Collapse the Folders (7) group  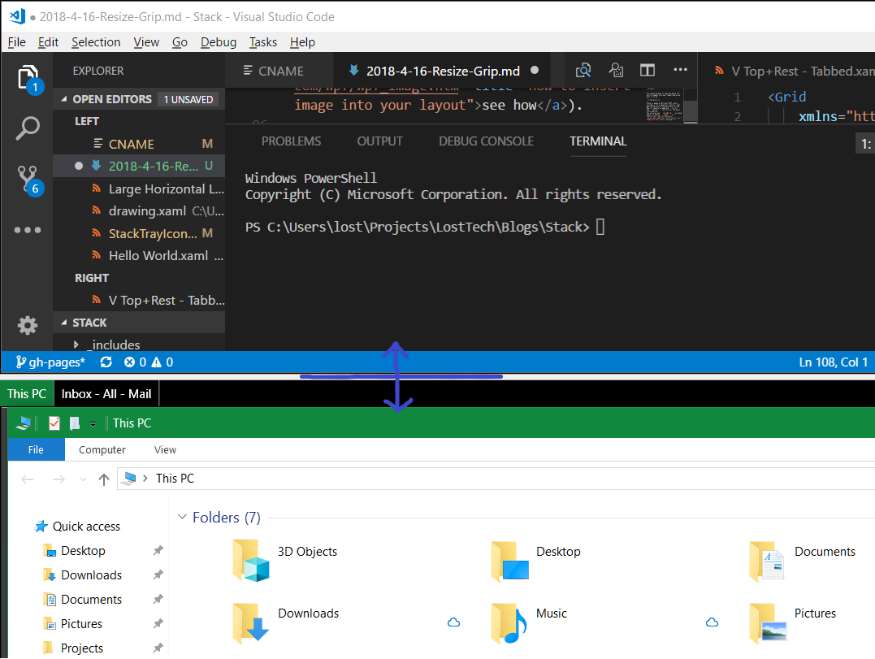pos(182,517)
